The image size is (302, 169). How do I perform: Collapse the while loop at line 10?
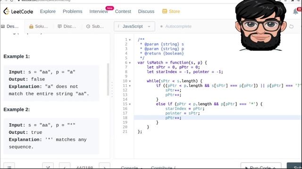click(130, 81)
